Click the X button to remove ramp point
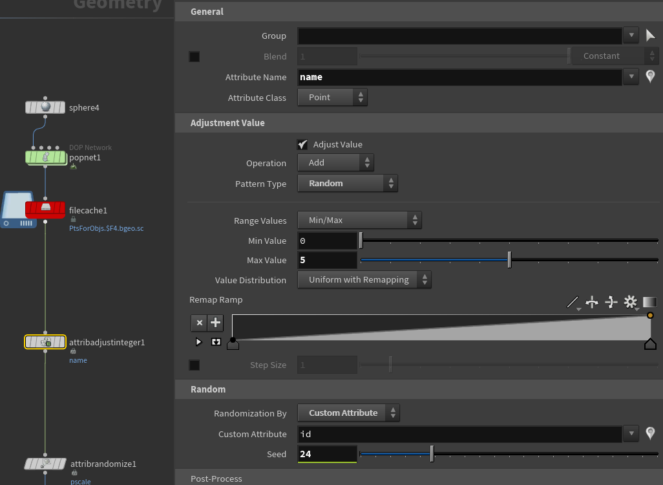663x485 pixels. coord(200,322)
